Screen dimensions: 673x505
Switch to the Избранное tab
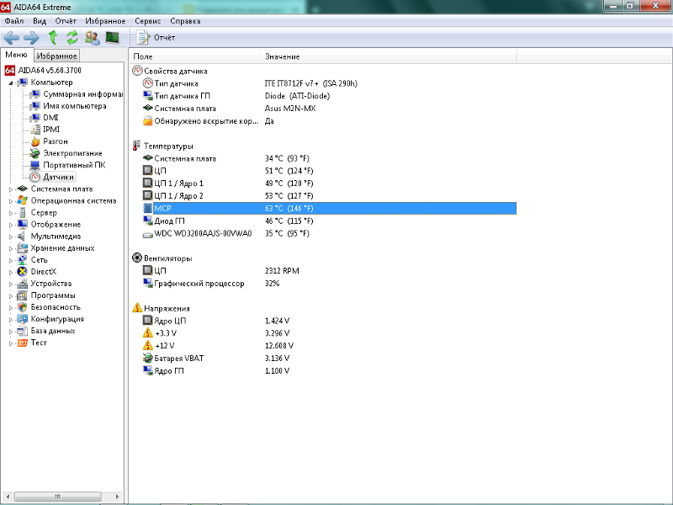pos(56,56)
